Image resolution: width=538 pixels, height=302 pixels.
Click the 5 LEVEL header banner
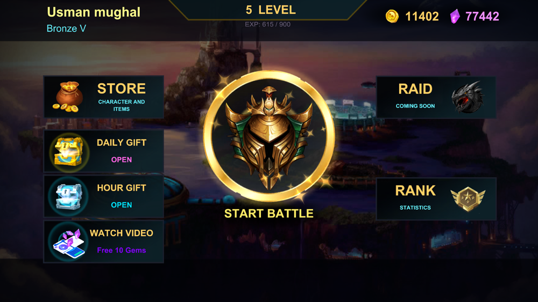pos(271,10)
